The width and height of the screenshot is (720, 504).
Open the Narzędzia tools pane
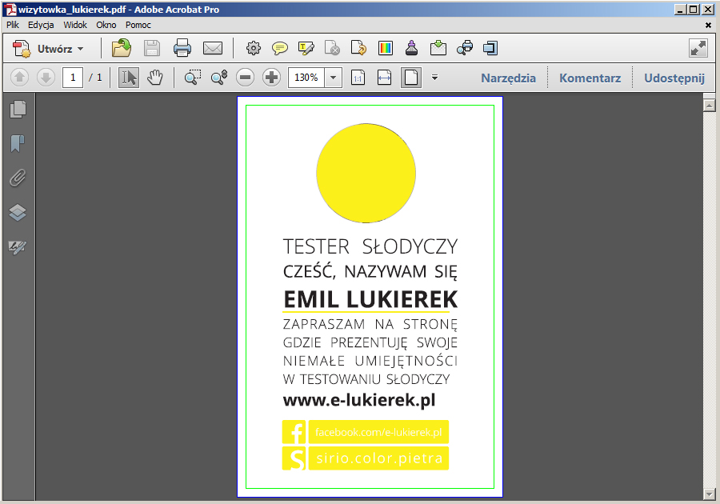click(x=508, y=78)
